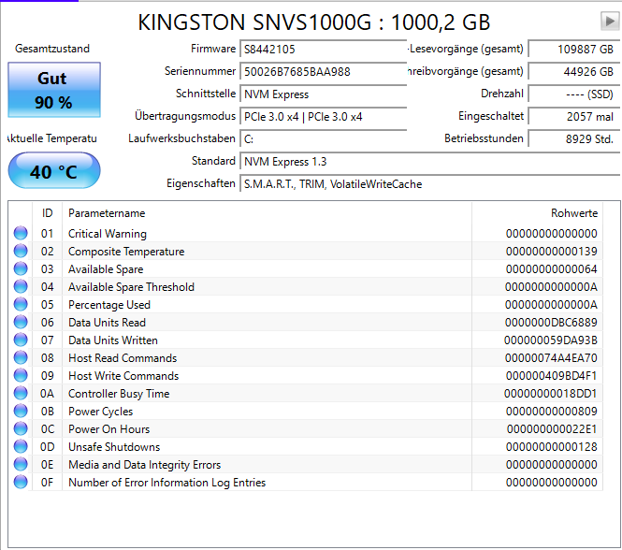Image resolution: width=622 pixels, height=550 pixels.
Task: Select the Composite Temperature parameter name
Action: (x=126, y=252)
